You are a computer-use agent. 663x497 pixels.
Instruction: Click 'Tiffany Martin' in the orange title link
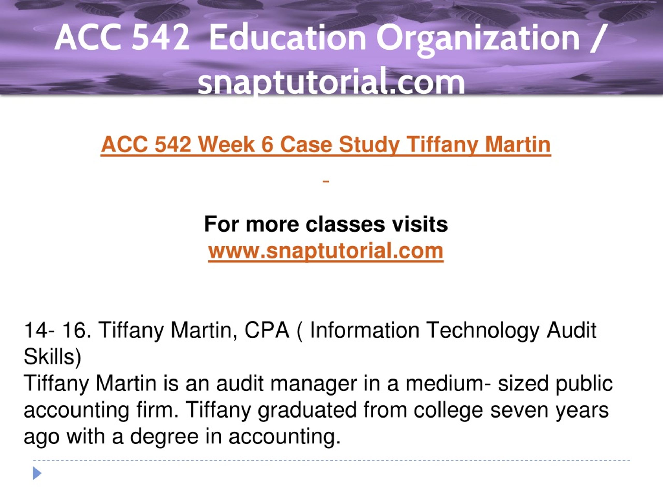point(478,145)
